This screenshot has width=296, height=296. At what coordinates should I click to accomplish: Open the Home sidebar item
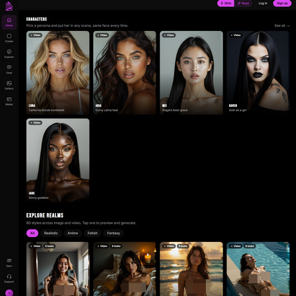[9, 22]
